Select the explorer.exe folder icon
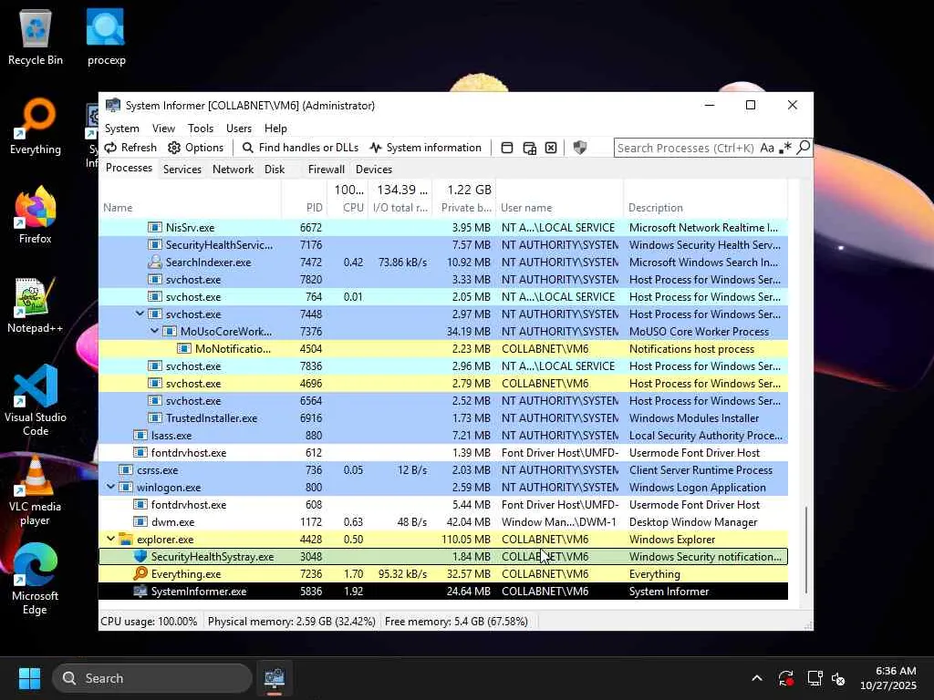 point(126,540)
